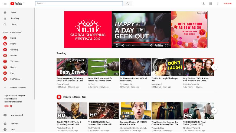236x133 pixels.
Task: Show more Trailers with right arrow
Action: [214, 111]
